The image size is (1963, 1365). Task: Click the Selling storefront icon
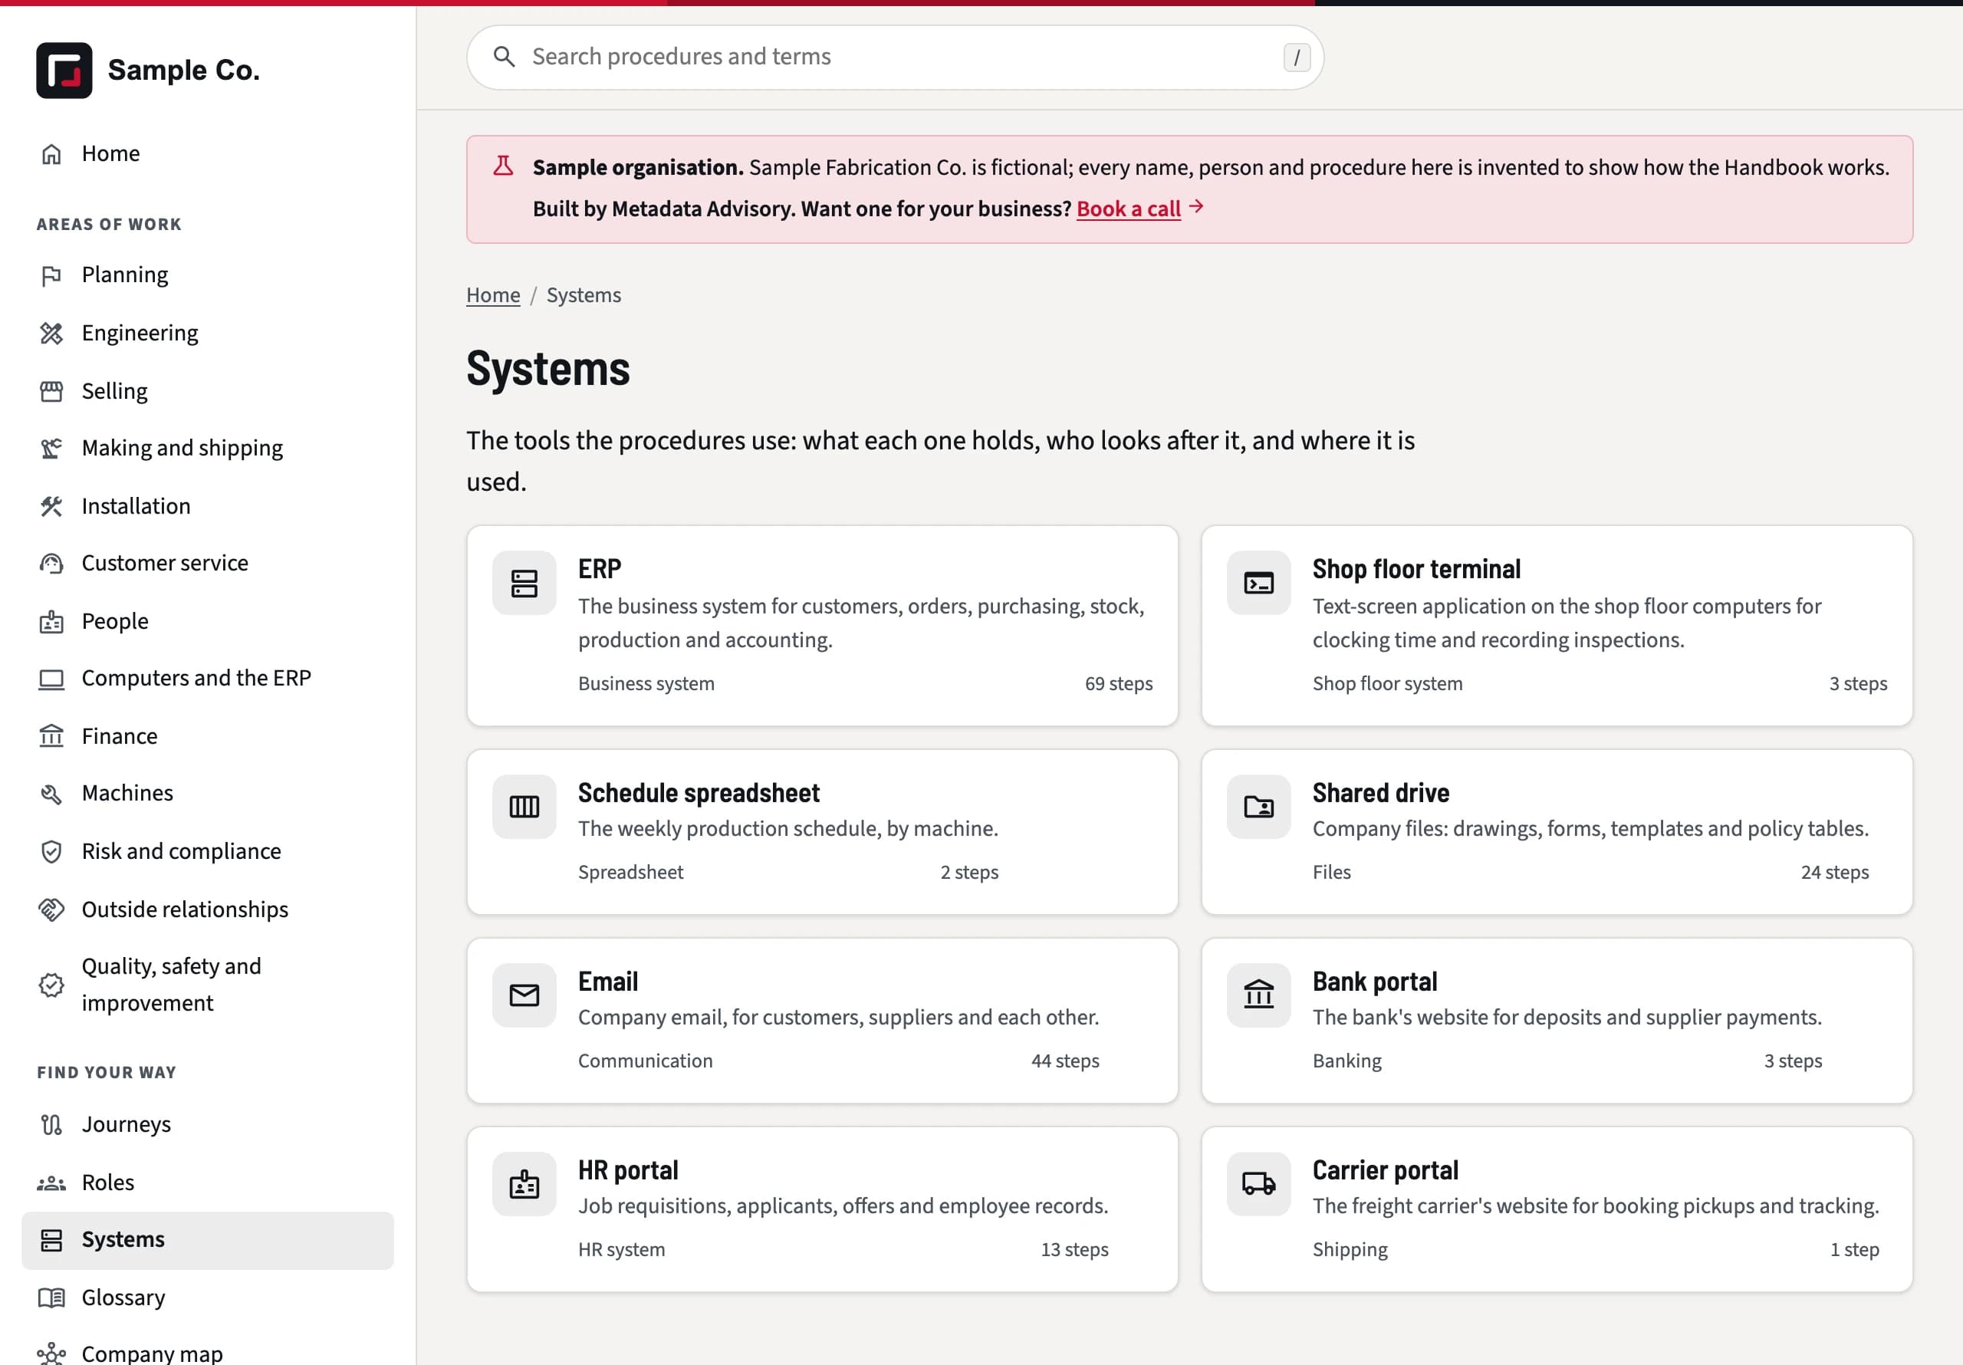click(x=51, y=392)
